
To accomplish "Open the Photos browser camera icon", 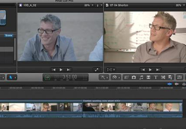I will (x=134, y=77).
